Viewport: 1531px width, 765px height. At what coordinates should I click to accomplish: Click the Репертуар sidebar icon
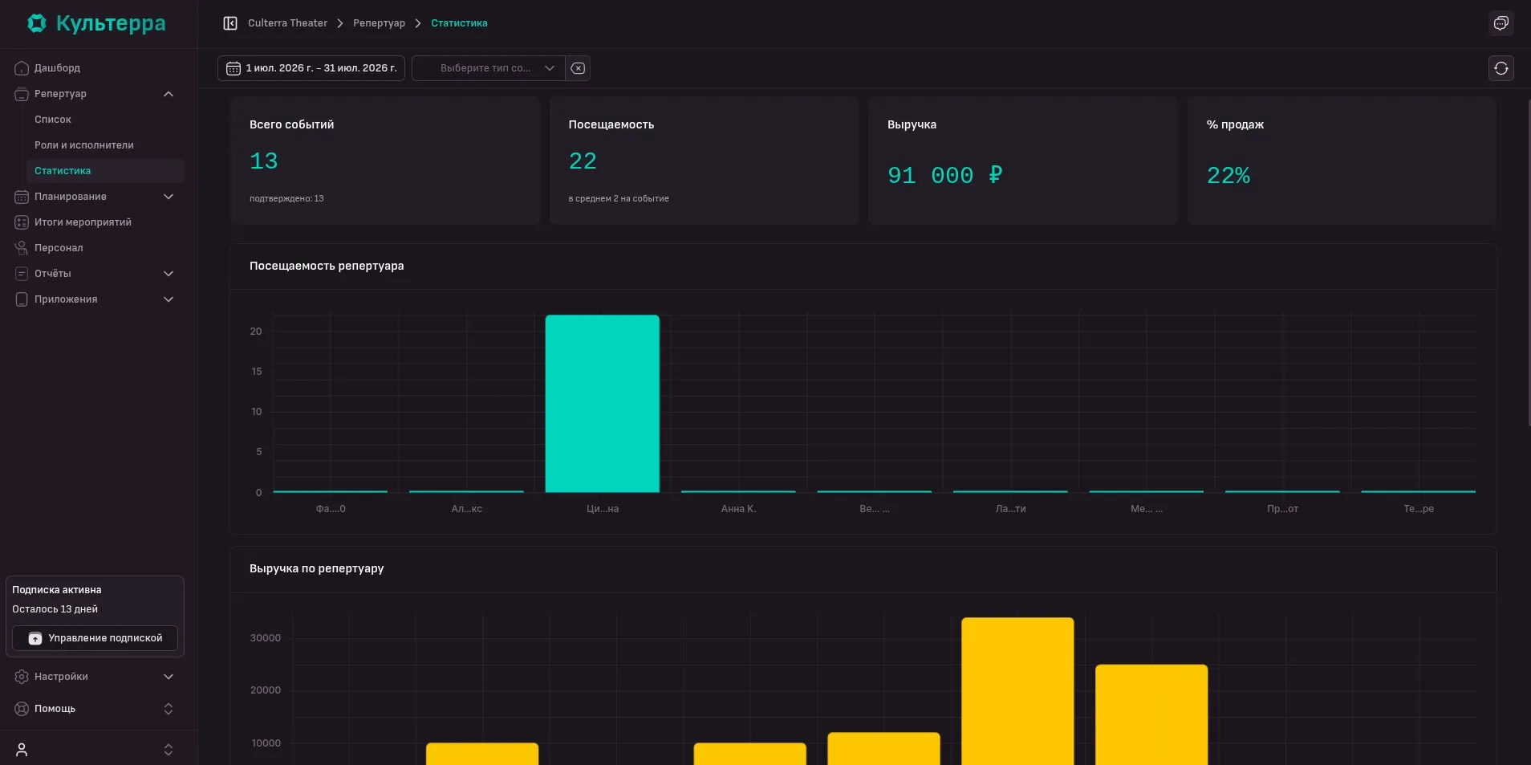22,94
